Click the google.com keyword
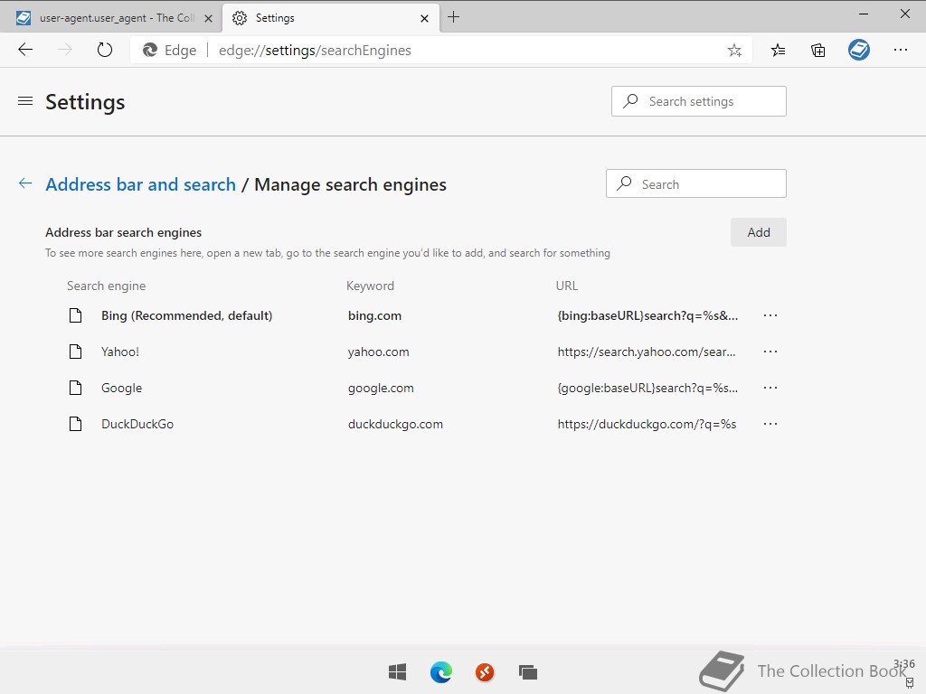The image size is (926, 694). pyautogui.click(x=381, y=388)
